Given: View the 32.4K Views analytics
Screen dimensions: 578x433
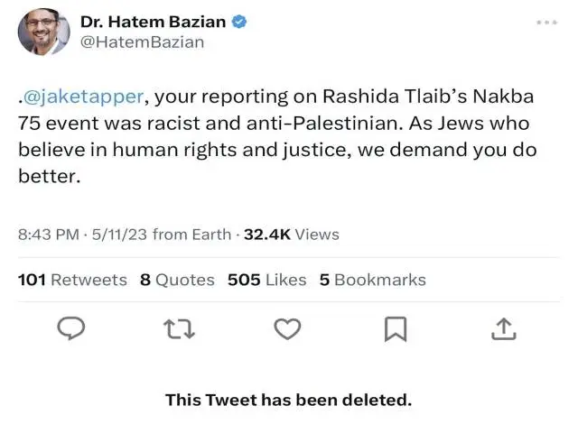Looking at the screenshot, I should coord(291,235).
